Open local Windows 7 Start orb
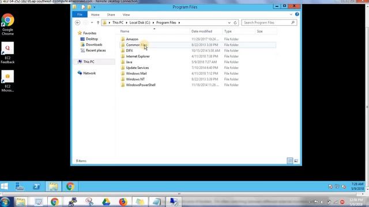The width and height of the screenshot is (369, 207). coord(5,202)
